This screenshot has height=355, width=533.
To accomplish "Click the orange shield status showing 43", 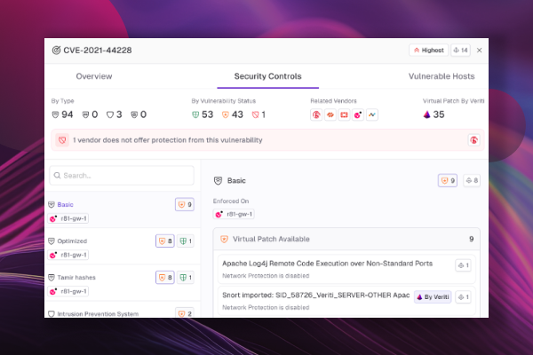I will (x=225, y=114).
